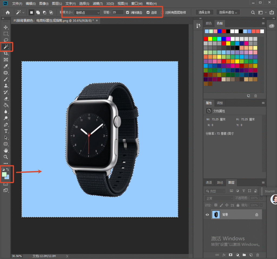The width and height of the screenshot is (277, 259).
Task: Click the foreground color swatch
Action: (4, 174)
